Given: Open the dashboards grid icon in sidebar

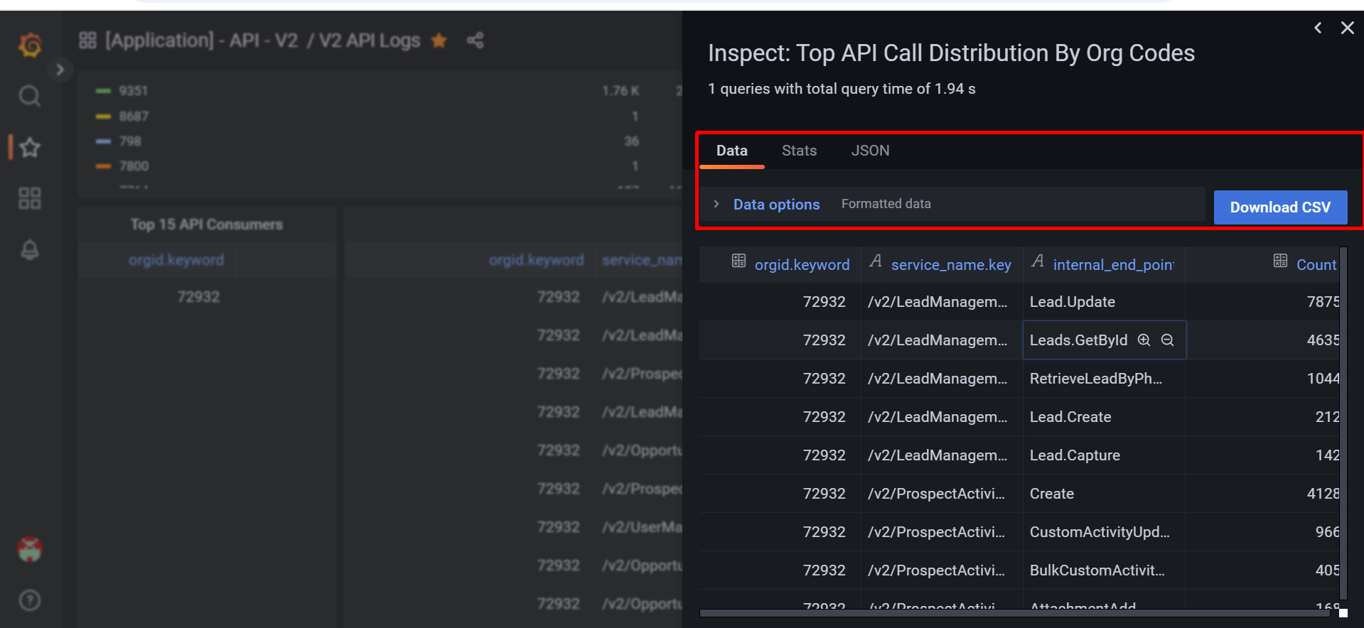Looking at the screenshot, I should pos(30,198).
